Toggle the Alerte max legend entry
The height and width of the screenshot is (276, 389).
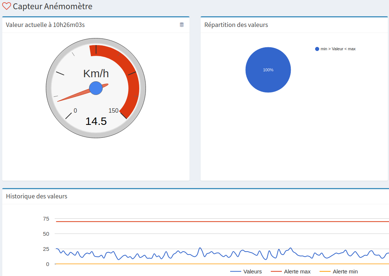[x=290, y=272]
